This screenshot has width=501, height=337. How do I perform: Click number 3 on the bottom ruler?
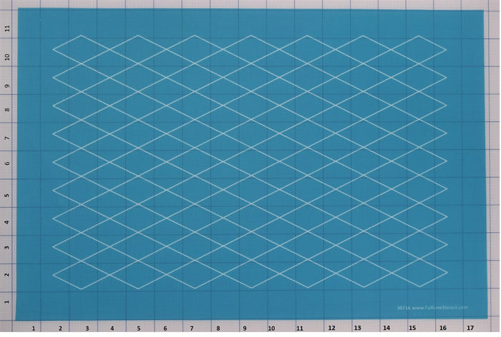(87, 328)
